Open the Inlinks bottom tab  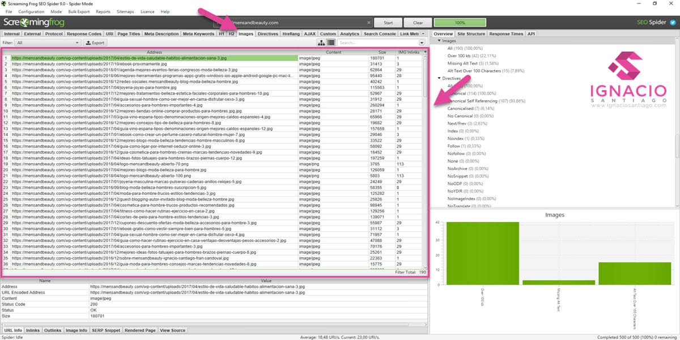tap(33, 330)
